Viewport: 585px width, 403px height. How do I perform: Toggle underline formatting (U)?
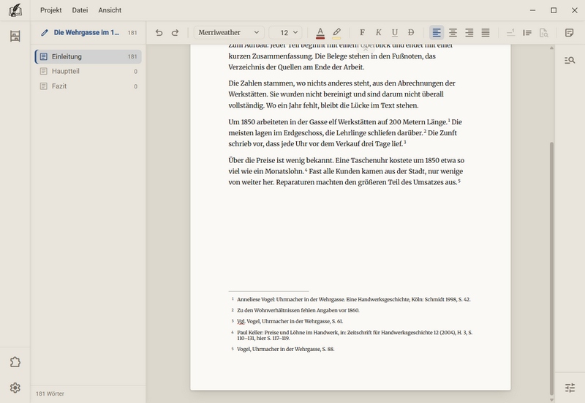[395, 32]
